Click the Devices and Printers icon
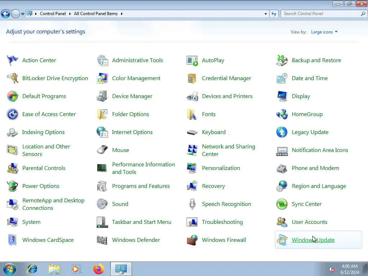This screenshot has width=368, height=276. tap(192, 96)
